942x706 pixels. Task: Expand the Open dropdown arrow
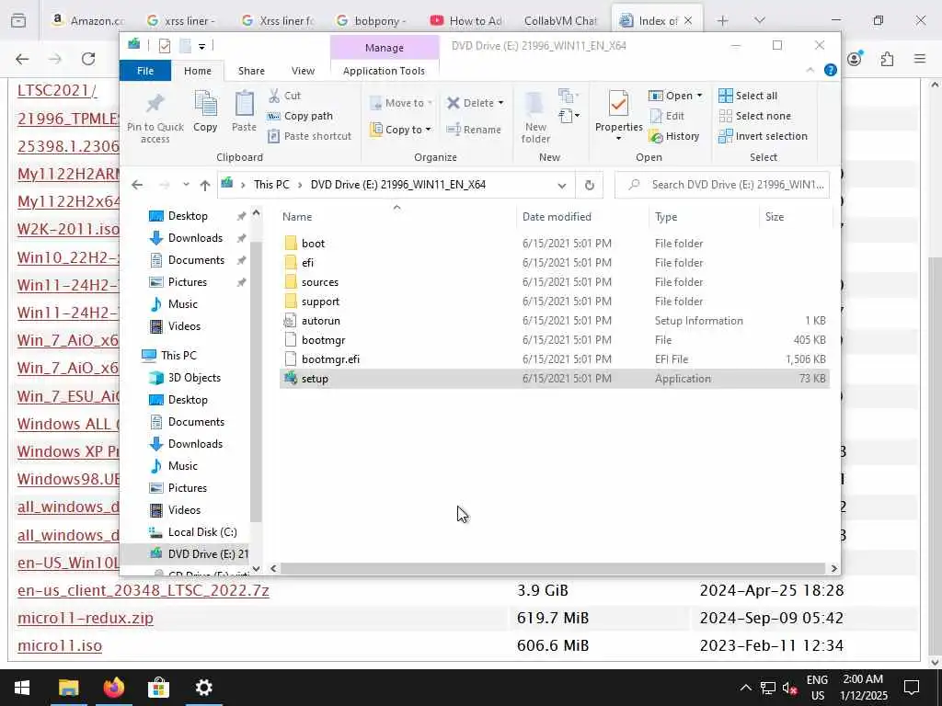[x=699, y=96]
